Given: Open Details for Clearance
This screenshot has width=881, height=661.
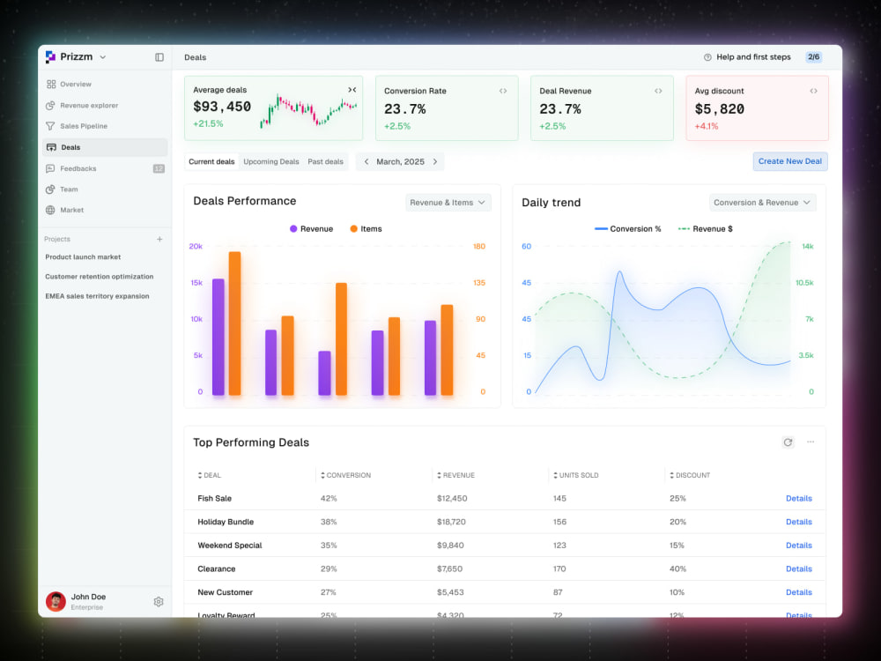Looking at the screenshot, I should [x=798, y=569].
